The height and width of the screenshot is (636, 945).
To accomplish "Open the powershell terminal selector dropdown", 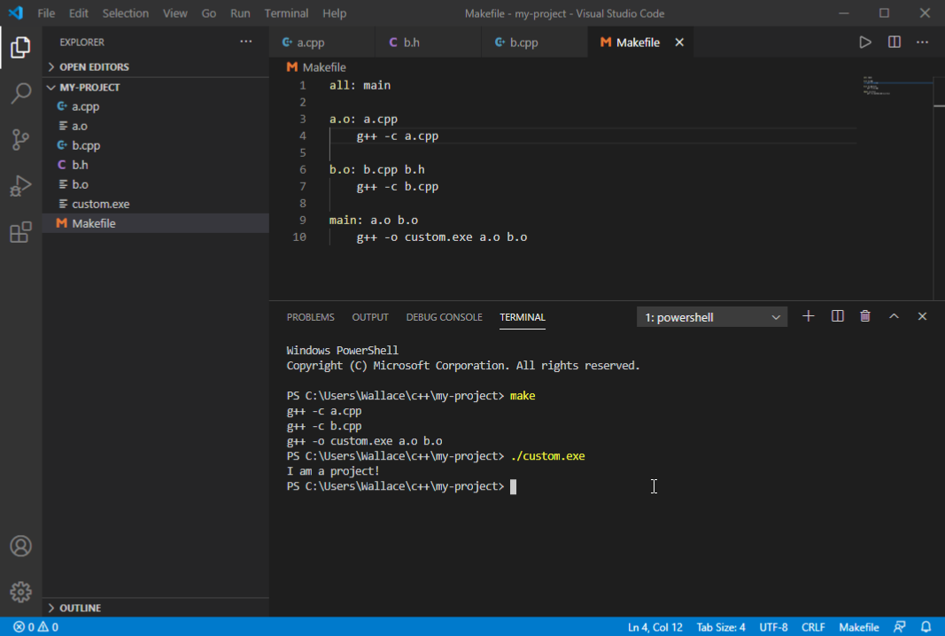I will [712, 317].
